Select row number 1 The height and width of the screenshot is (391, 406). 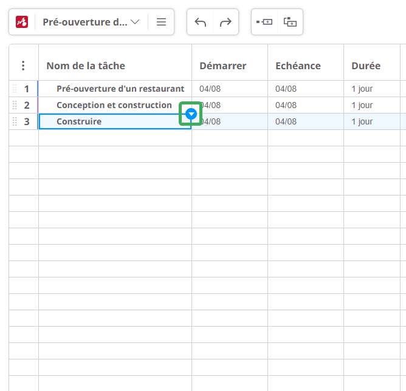coord(26,89)
